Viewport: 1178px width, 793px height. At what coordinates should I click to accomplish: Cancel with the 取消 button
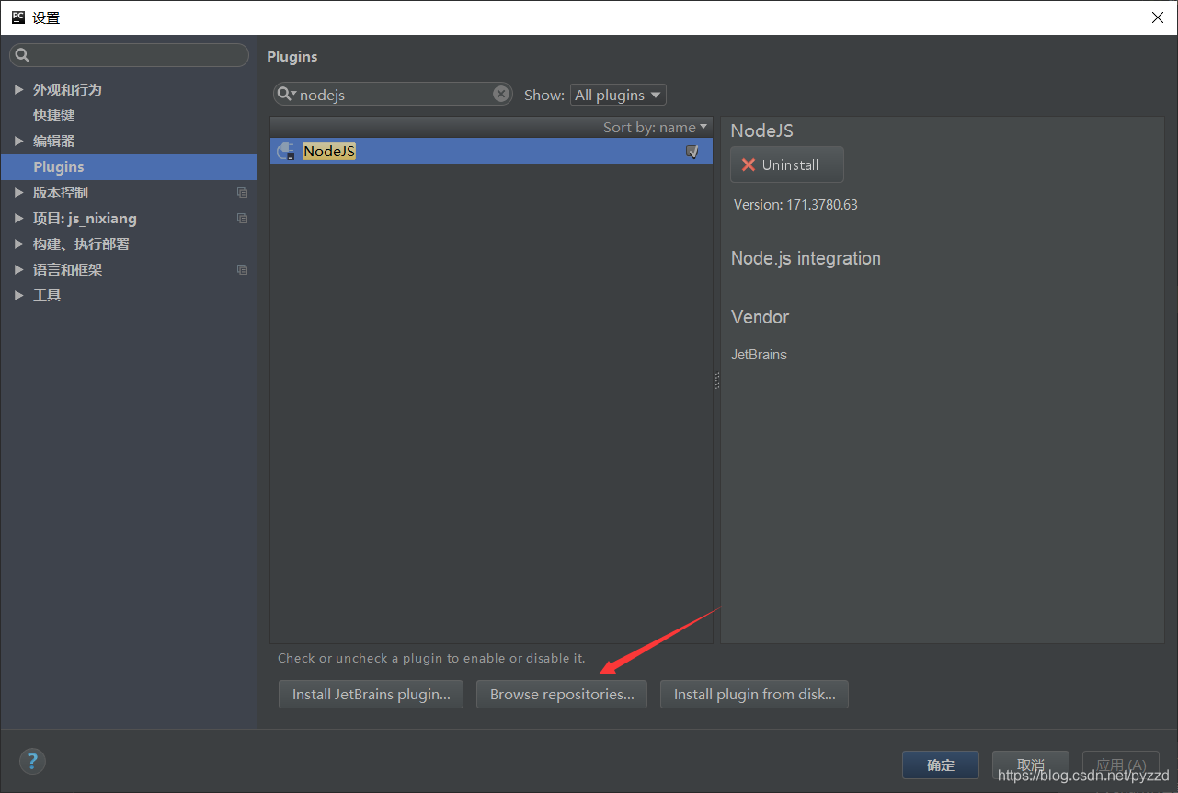pos(1031,765)
